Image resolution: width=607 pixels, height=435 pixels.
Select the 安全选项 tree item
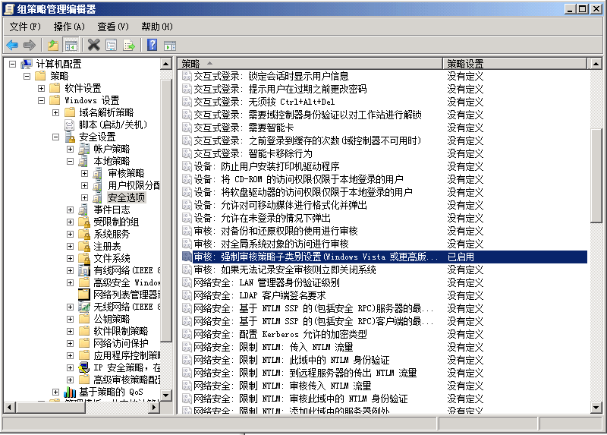tap(126, 197)
